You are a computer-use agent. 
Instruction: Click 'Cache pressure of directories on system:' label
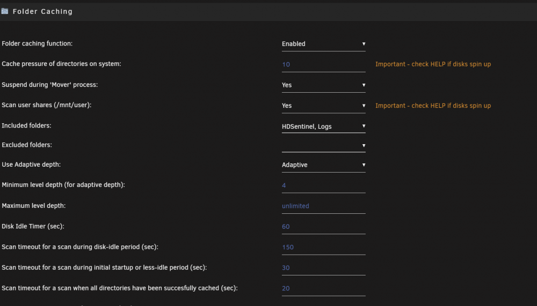pos(61,64)
